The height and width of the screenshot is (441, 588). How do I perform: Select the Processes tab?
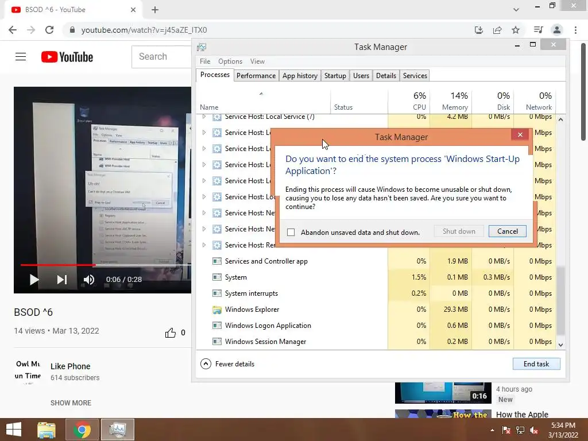tap(215, 75)
